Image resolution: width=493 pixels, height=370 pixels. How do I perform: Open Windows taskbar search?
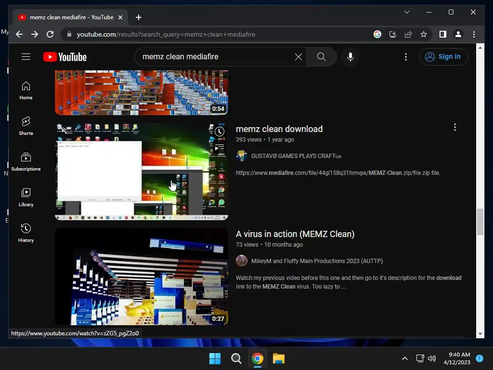coord(236,358)
